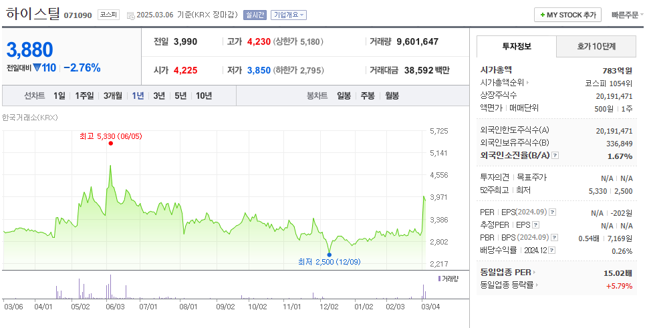Click the purple 거래량 legend marker
The width and height of the screenshot is (649, 328).
pos(439,279)
